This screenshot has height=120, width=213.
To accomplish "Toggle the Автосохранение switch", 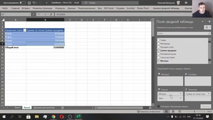I will point(22,3).
